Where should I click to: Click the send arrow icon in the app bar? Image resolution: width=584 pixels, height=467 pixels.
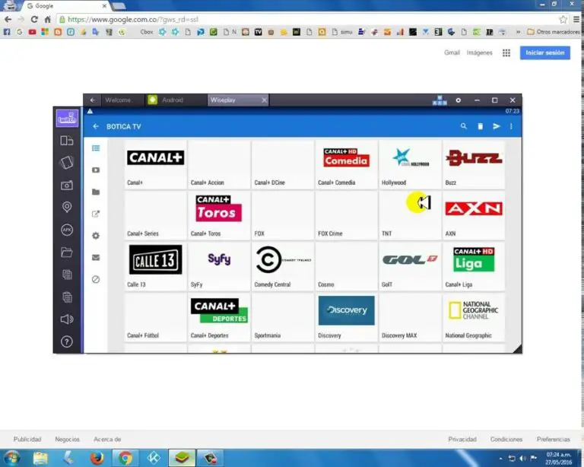(x=496, y=126)
